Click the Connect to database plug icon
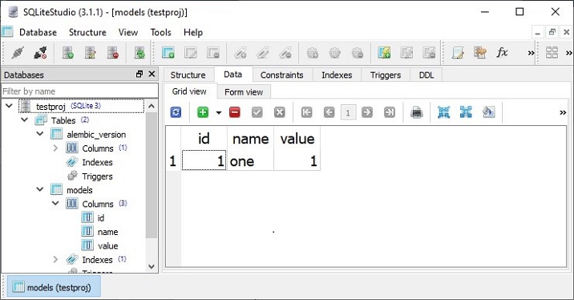The image size is (574, 300). click(x=17, y=53)
